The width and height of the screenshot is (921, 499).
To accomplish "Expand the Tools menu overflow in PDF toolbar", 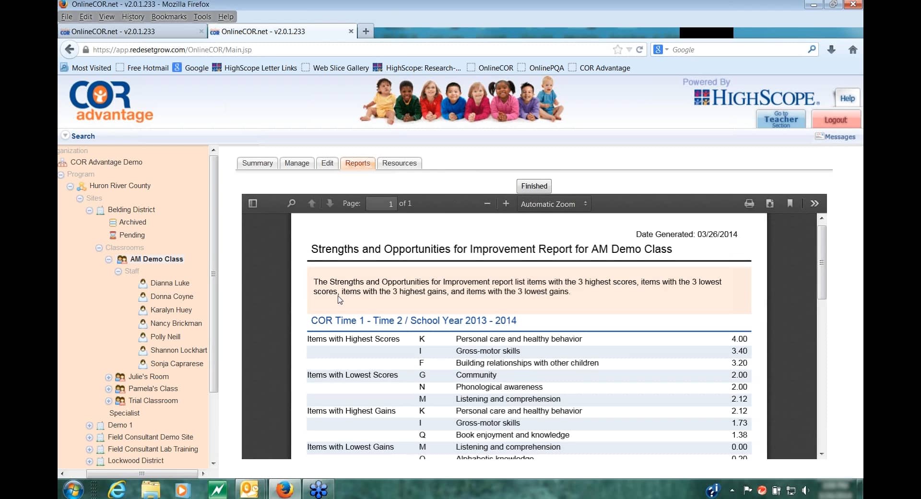I will click(815, 203).
